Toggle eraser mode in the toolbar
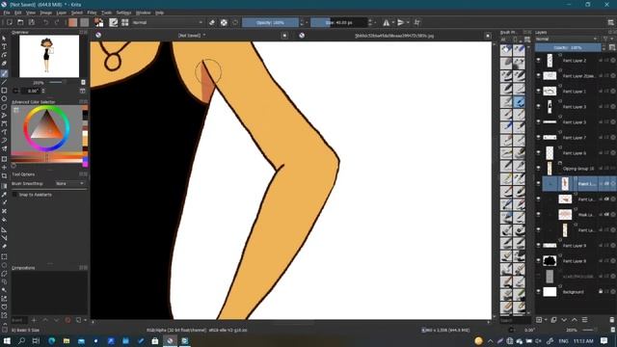 [x=212, y=22]
